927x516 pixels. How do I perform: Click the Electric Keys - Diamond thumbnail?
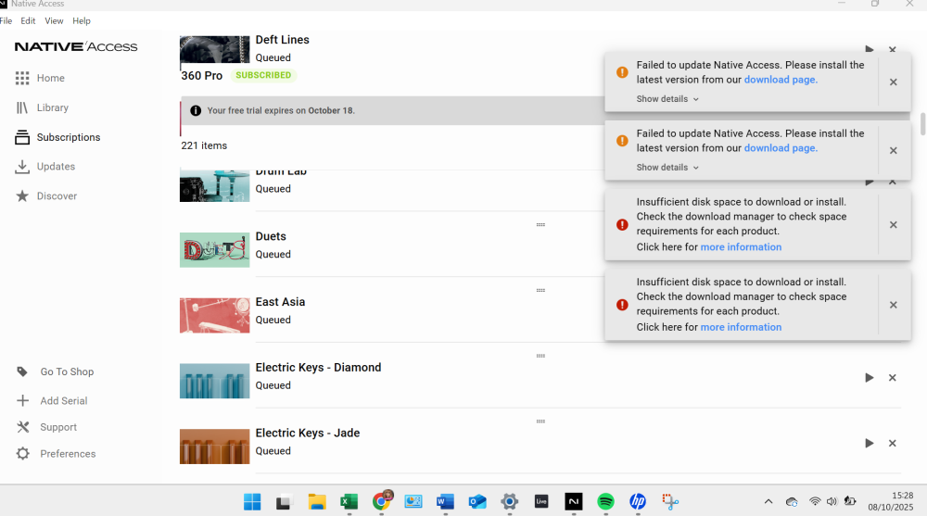215,382
